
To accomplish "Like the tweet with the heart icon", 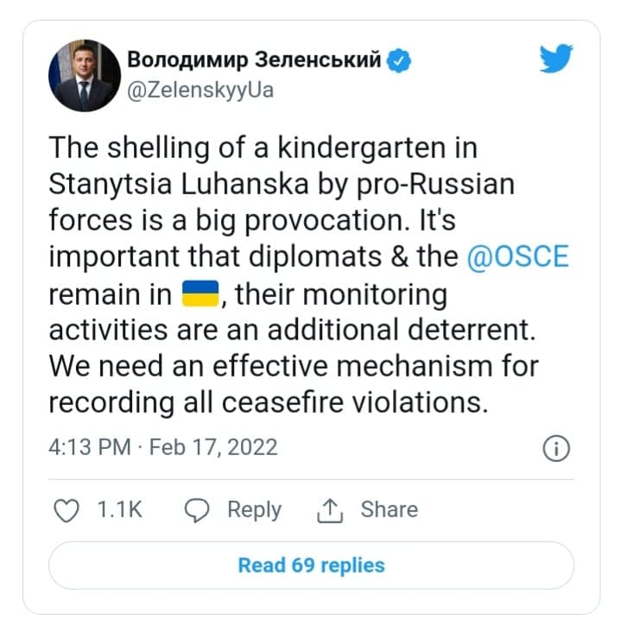I will (x=66, y=510).
